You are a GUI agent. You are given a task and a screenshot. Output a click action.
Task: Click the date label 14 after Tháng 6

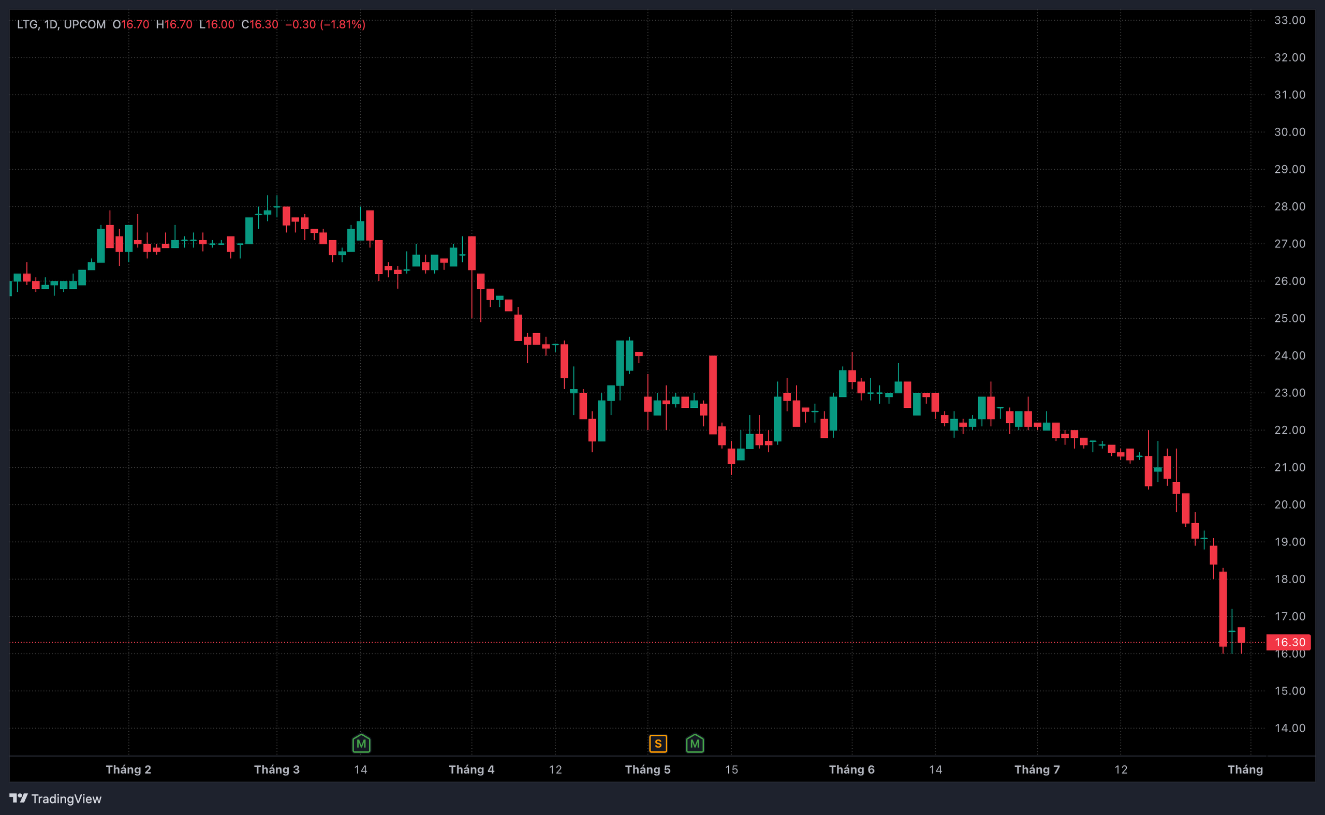point(936,769)
